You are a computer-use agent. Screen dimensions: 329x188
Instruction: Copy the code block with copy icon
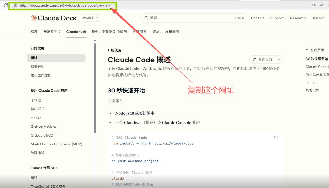[x=276, y=138]
